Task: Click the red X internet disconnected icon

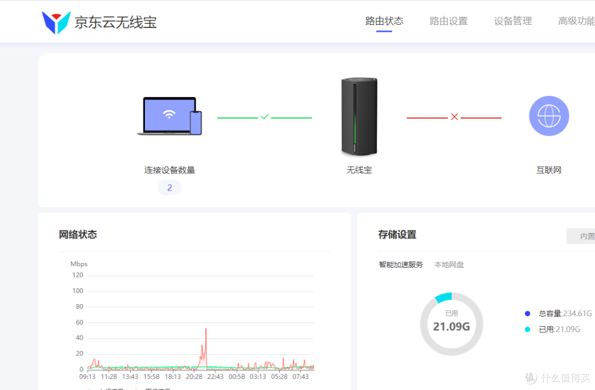Action: coord(454,117)
